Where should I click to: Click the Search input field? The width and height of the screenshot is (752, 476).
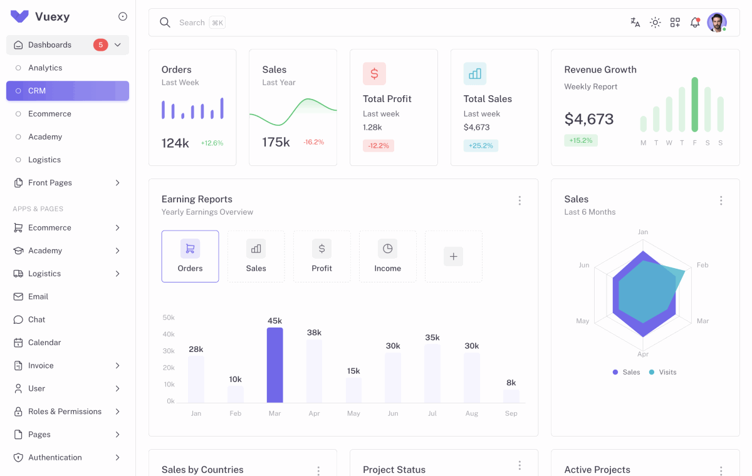tap(192, 23)
